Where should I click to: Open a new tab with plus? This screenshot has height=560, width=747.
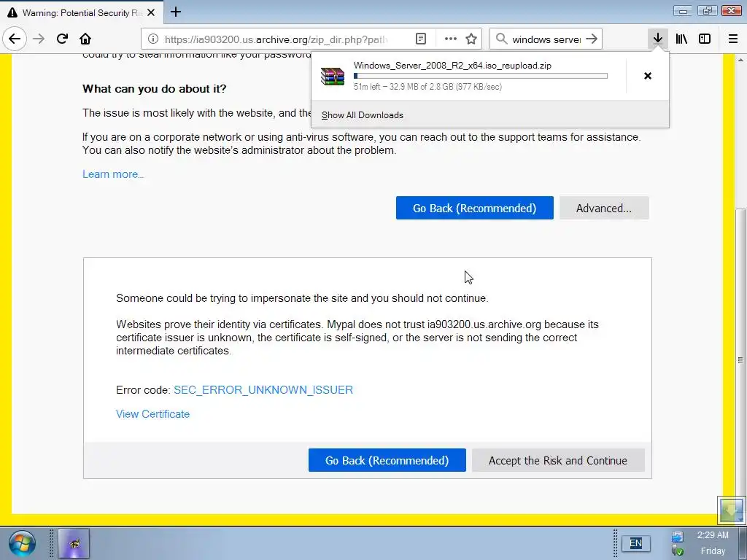(176, 12)
